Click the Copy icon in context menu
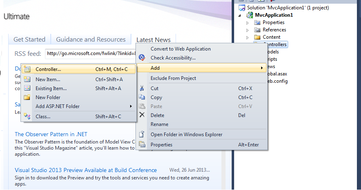 coord(142,97)
